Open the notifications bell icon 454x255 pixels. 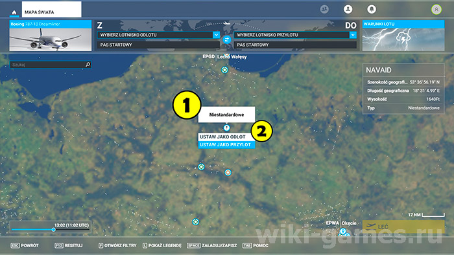coord(372,9)
